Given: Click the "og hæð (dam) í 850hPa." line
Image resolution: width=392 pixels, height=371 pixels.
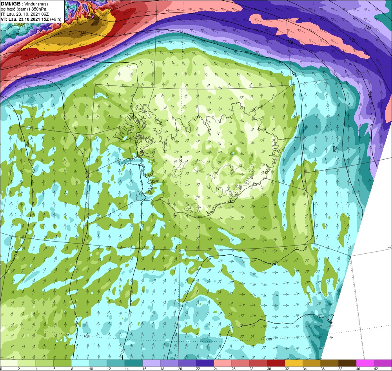Looking at the screenshot, I should point(24,9).
